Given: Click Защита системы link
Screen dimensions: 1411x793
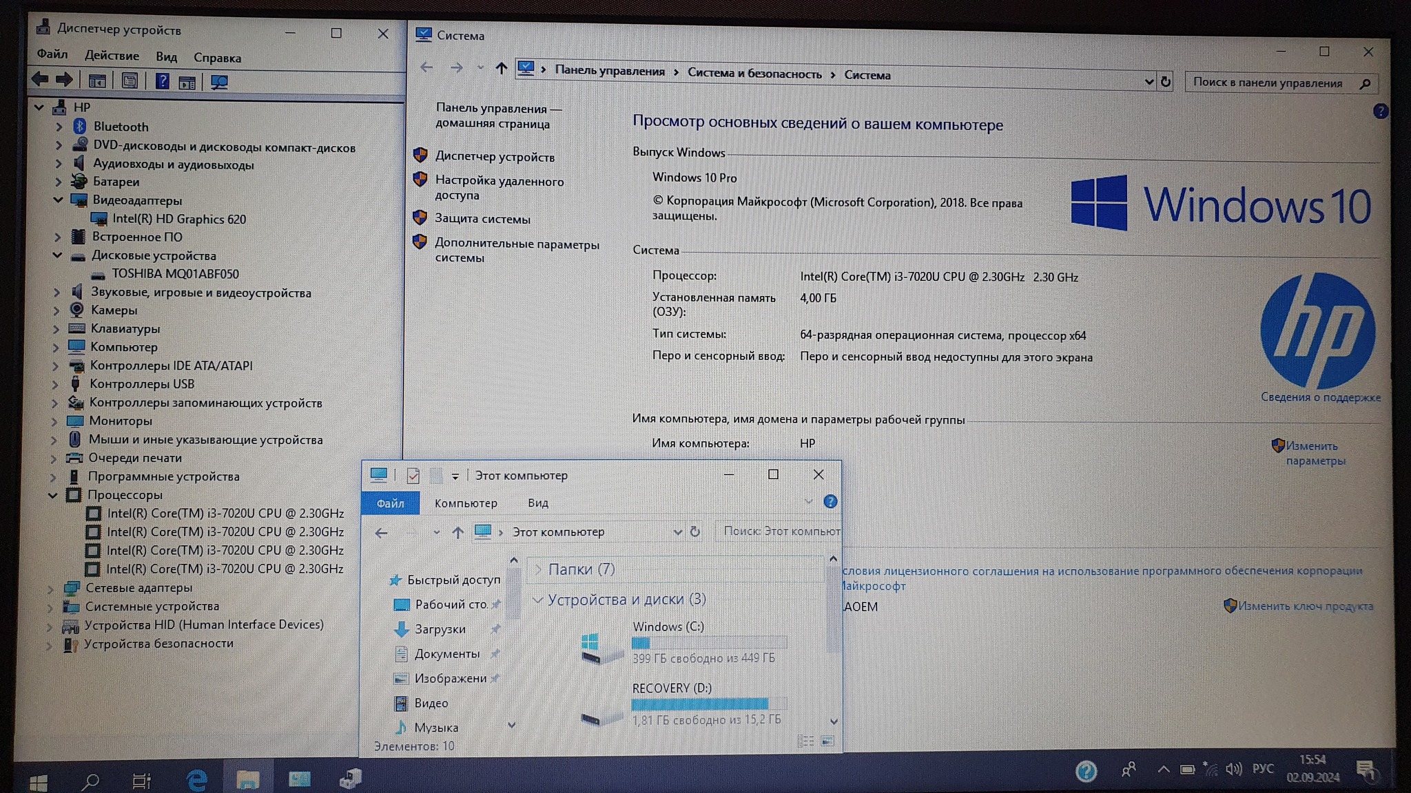Looking at the screenshot, I should (482, 219).
